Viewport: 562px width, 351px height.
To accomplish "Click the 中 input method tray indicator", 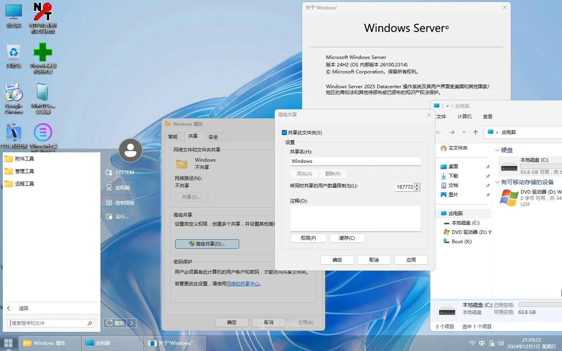I will coord(482,343).
